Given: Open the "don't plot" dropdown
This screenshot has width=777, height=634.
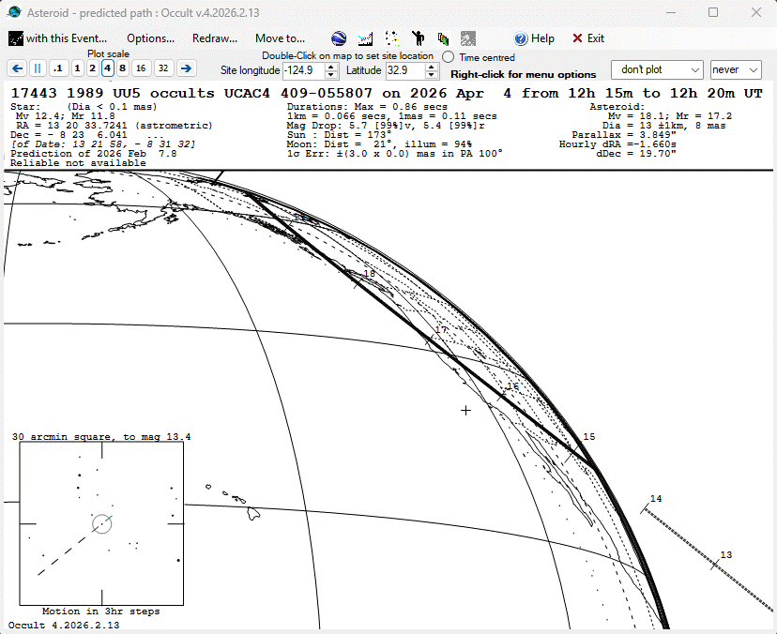Looking at the screenshot, I should (657, 70).
